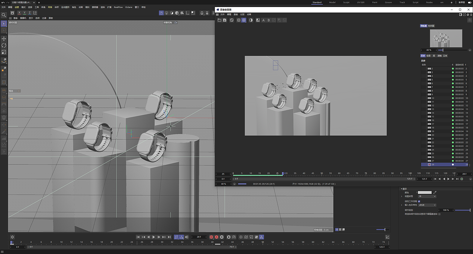Select the Rotate tool in left toolbar
Screen dimensions: 473x254
(4, 45)
